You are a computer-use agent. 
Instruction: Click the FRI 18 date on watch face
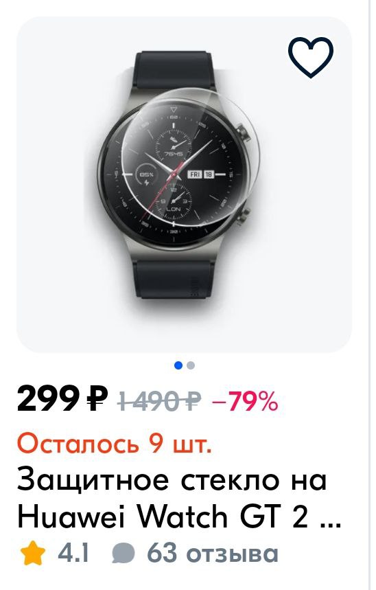click(x=200, y=174)
